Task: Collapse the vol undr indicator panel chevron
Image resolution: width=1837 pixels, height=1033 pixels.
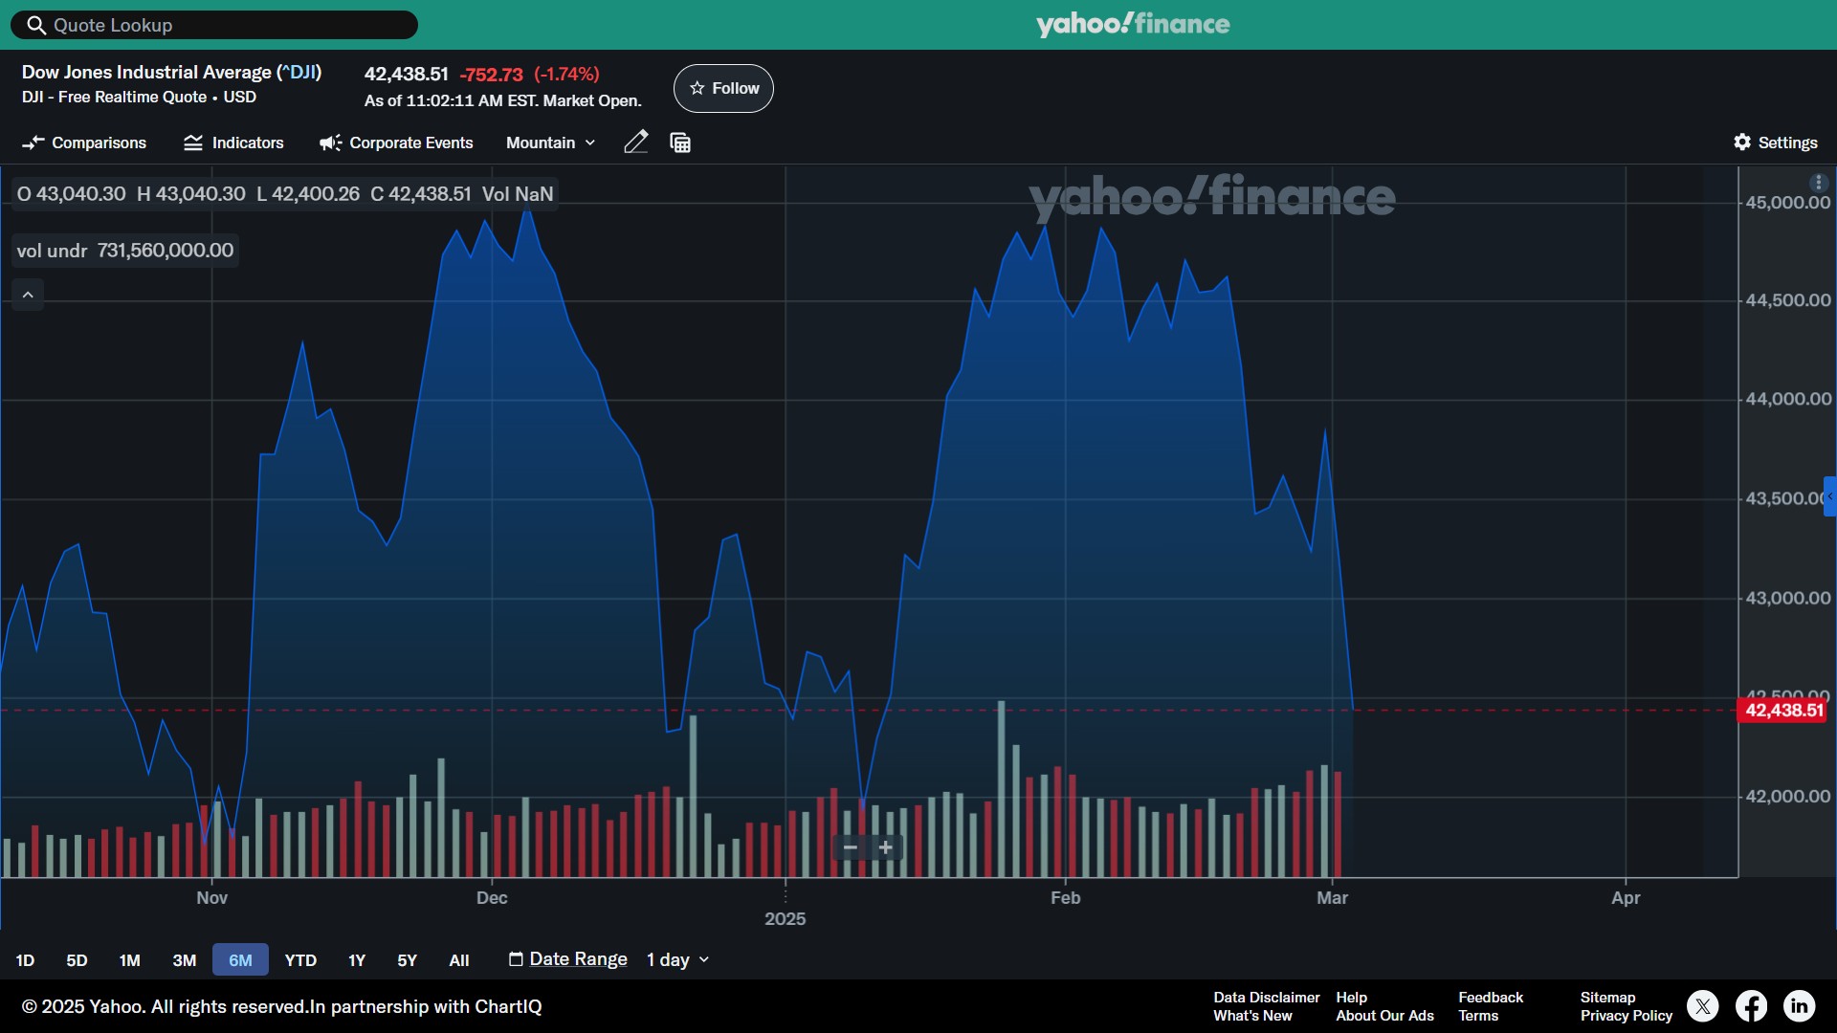Action: point(28,295)
